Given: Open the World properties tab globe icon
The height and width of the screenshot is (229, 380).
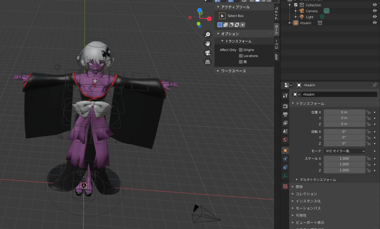Looking at the screenshot, I should 285,139.
